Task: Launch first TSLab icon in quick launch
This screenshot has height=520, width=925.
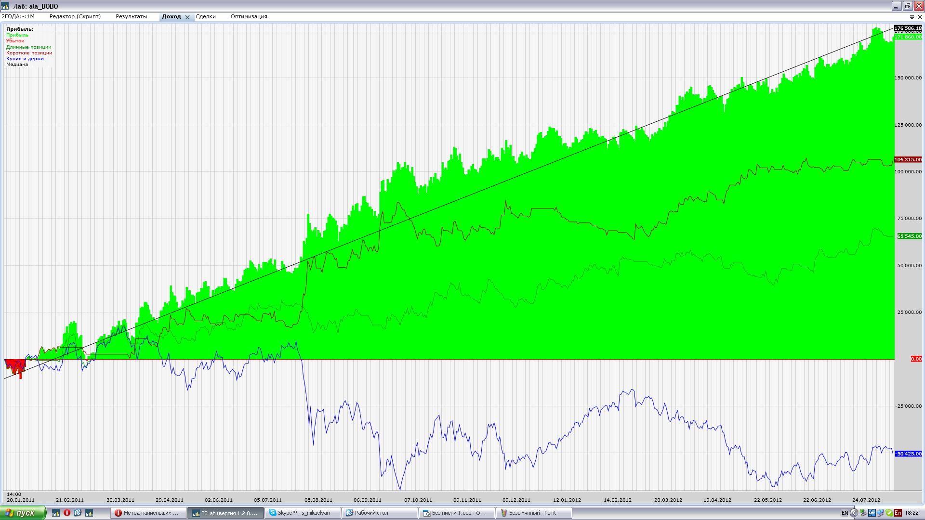Action: click(x=56, y=513)
